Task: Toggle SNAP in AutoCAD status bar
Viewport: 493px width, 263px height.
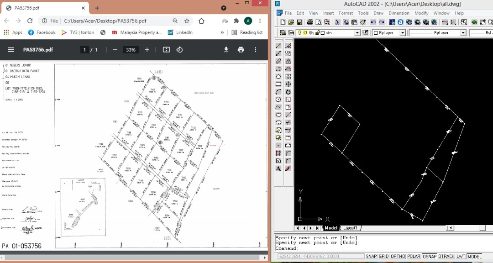Action: click(371, 257)
